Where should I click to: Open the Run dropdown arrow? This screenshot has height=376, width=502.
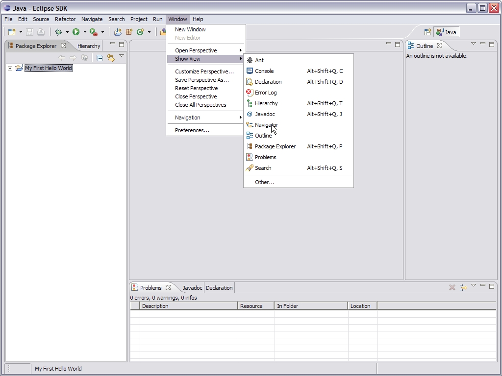pos(85,32)
